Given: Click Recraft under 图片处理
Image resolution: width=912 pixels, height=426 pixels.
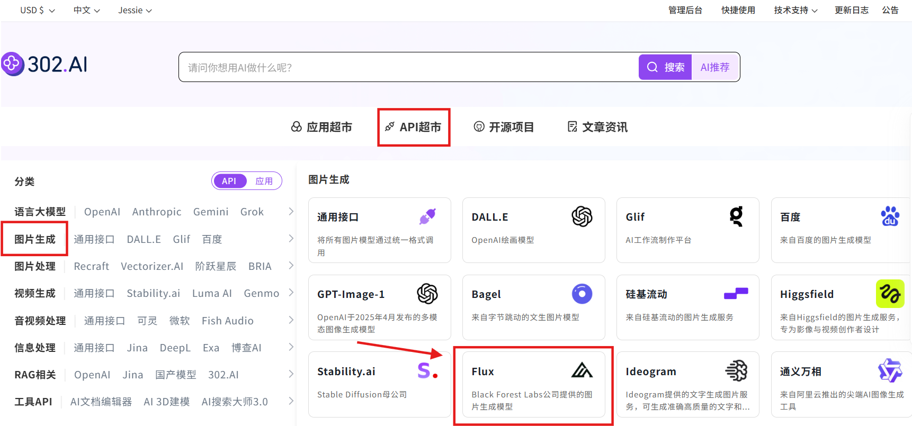Looking at the screenshot, I should click(x=91, y=266).
